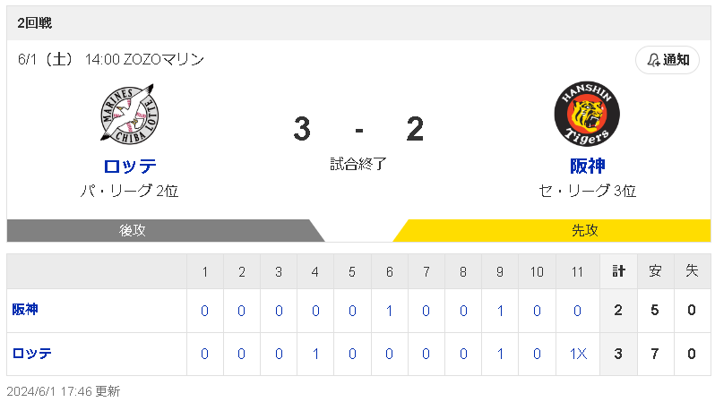Click the 2回戦 header bar
The image size is (715, 402).
(x=358, y=22)
